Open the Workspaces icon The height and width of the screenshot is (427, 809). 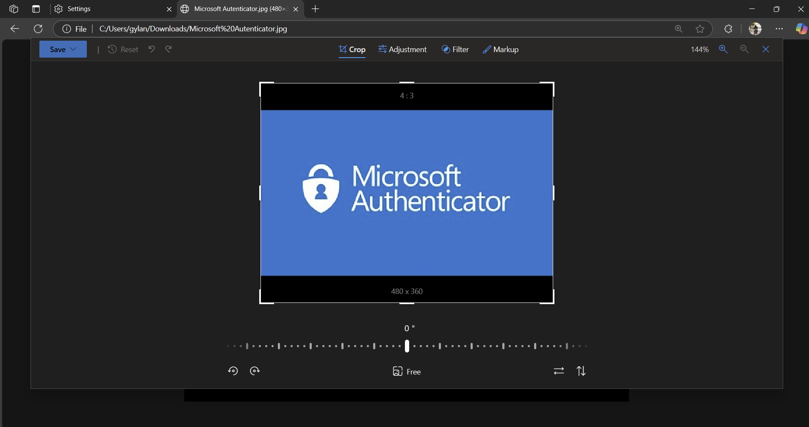coord(14,9)
